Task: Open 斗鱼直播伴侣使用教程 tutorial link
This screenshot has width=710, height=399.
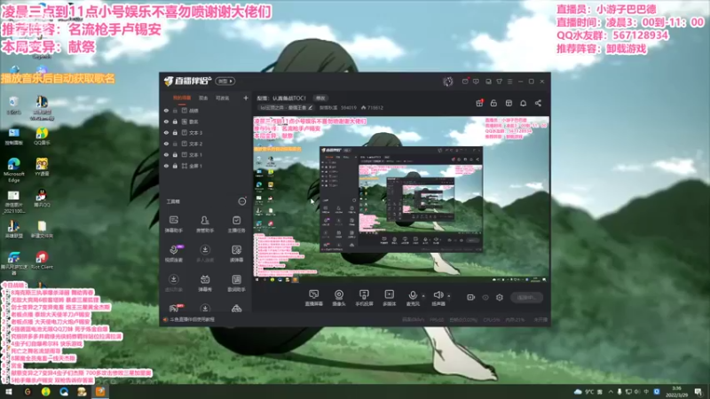Action: pos(192,319)
